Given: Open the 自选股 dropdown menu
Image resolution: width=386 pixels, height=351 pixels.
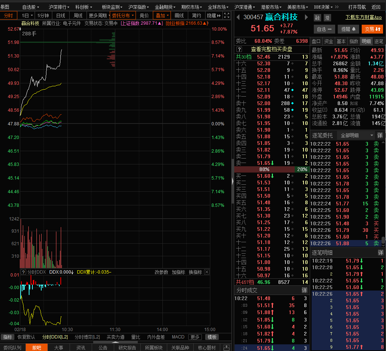Looking at the screenshot, I should [31, 7].
